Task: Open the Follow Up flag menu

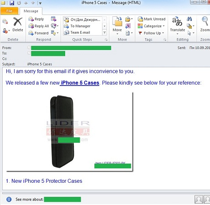Action: click(x=151, y=33)
